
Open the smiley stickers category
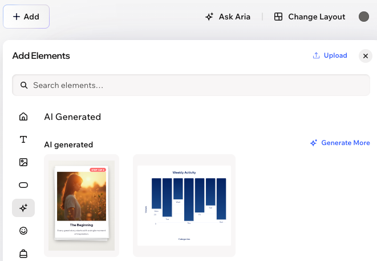[23, 231]
